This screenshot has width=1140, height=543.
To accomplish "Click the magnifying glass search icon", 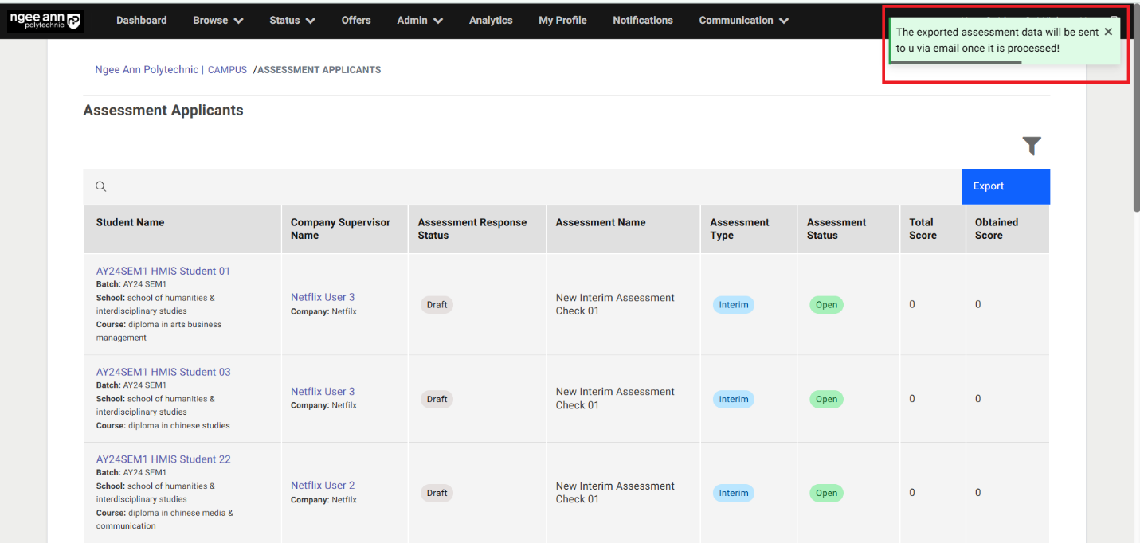I will pos(101,186).
